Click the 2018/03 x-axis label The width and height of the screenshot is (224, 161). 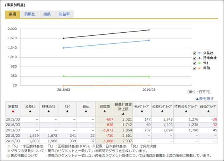[64, 90]
